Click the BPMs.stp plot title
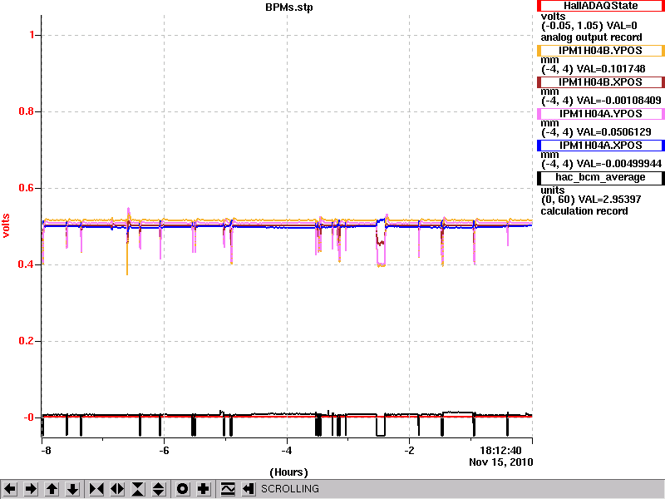This screenshot has width=665, height=499. point(289,7)
